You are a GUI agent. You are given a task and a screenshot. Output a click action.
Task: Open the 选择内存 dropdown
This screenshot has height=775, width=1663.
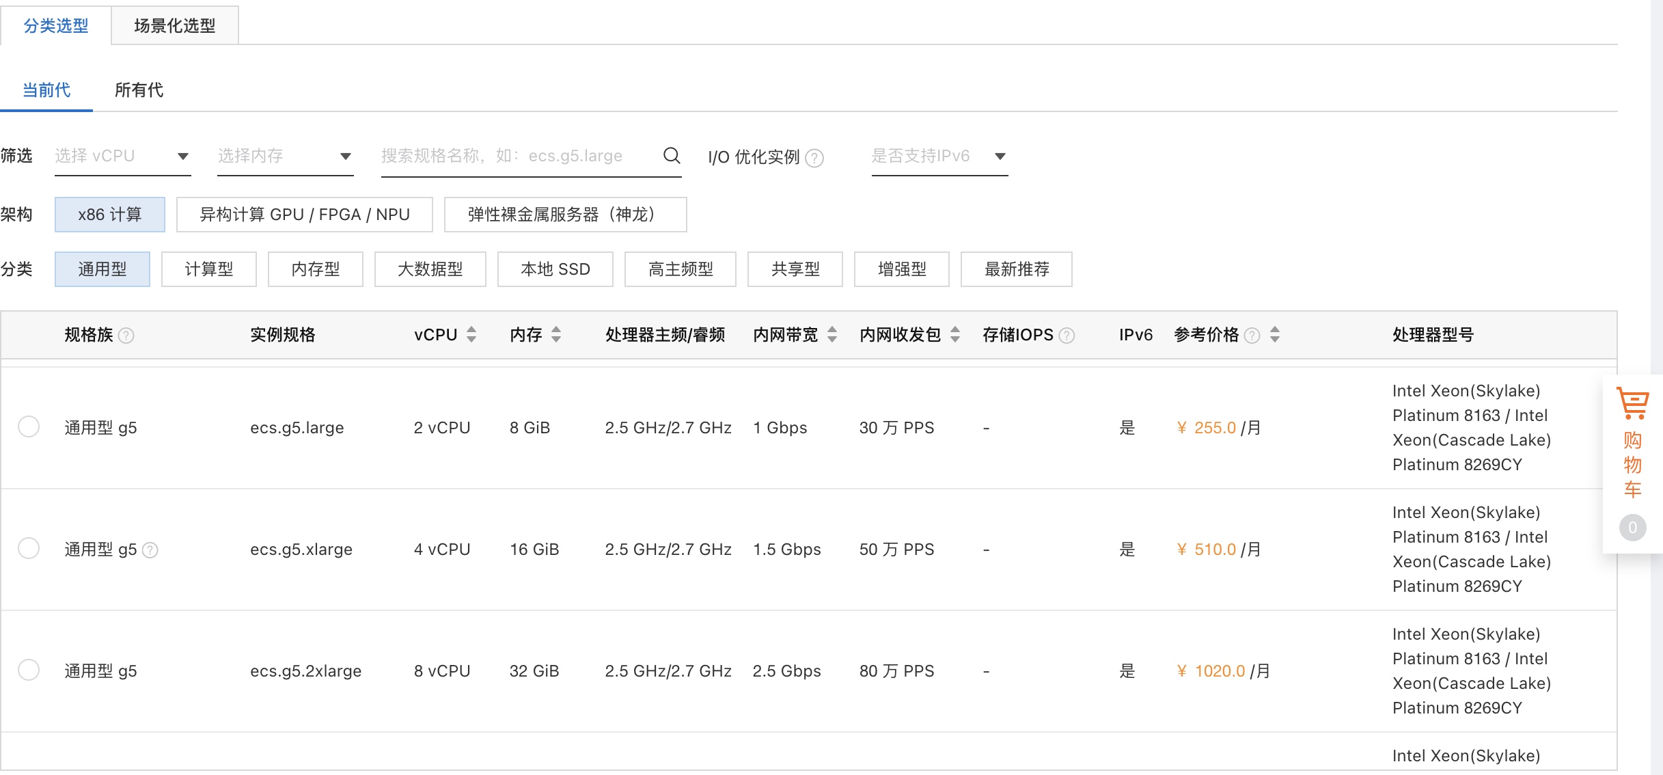pos(286,157)
